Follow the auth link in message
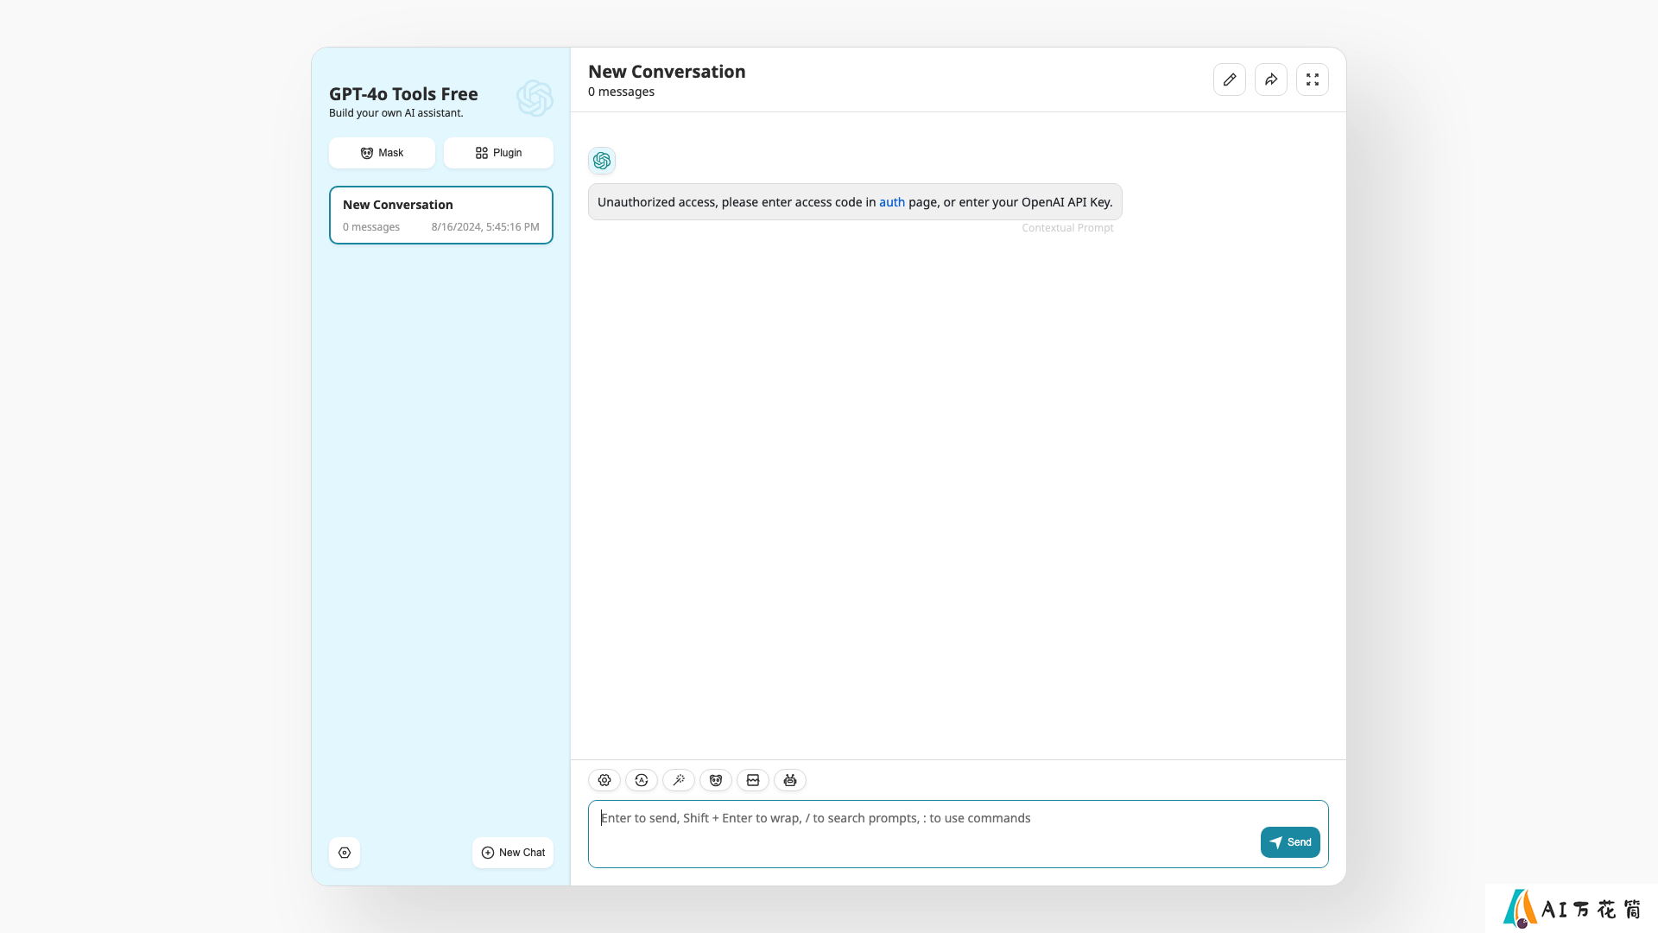Viewport: 1658px width, 933px height. click(892, 202)
